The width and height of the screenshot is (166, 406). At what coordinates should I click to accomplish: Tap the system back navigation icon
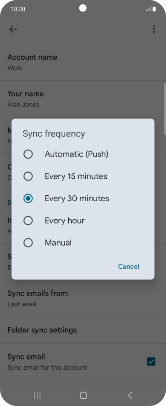click(x=130, y=395)
